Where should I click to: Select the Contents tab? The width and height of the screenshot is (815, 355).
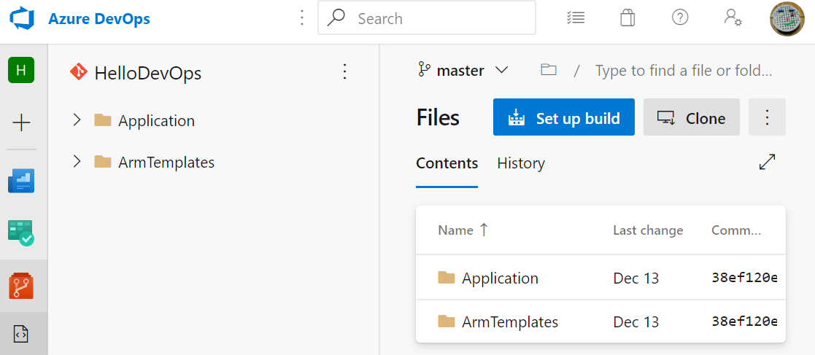click(x=447, y=163)
